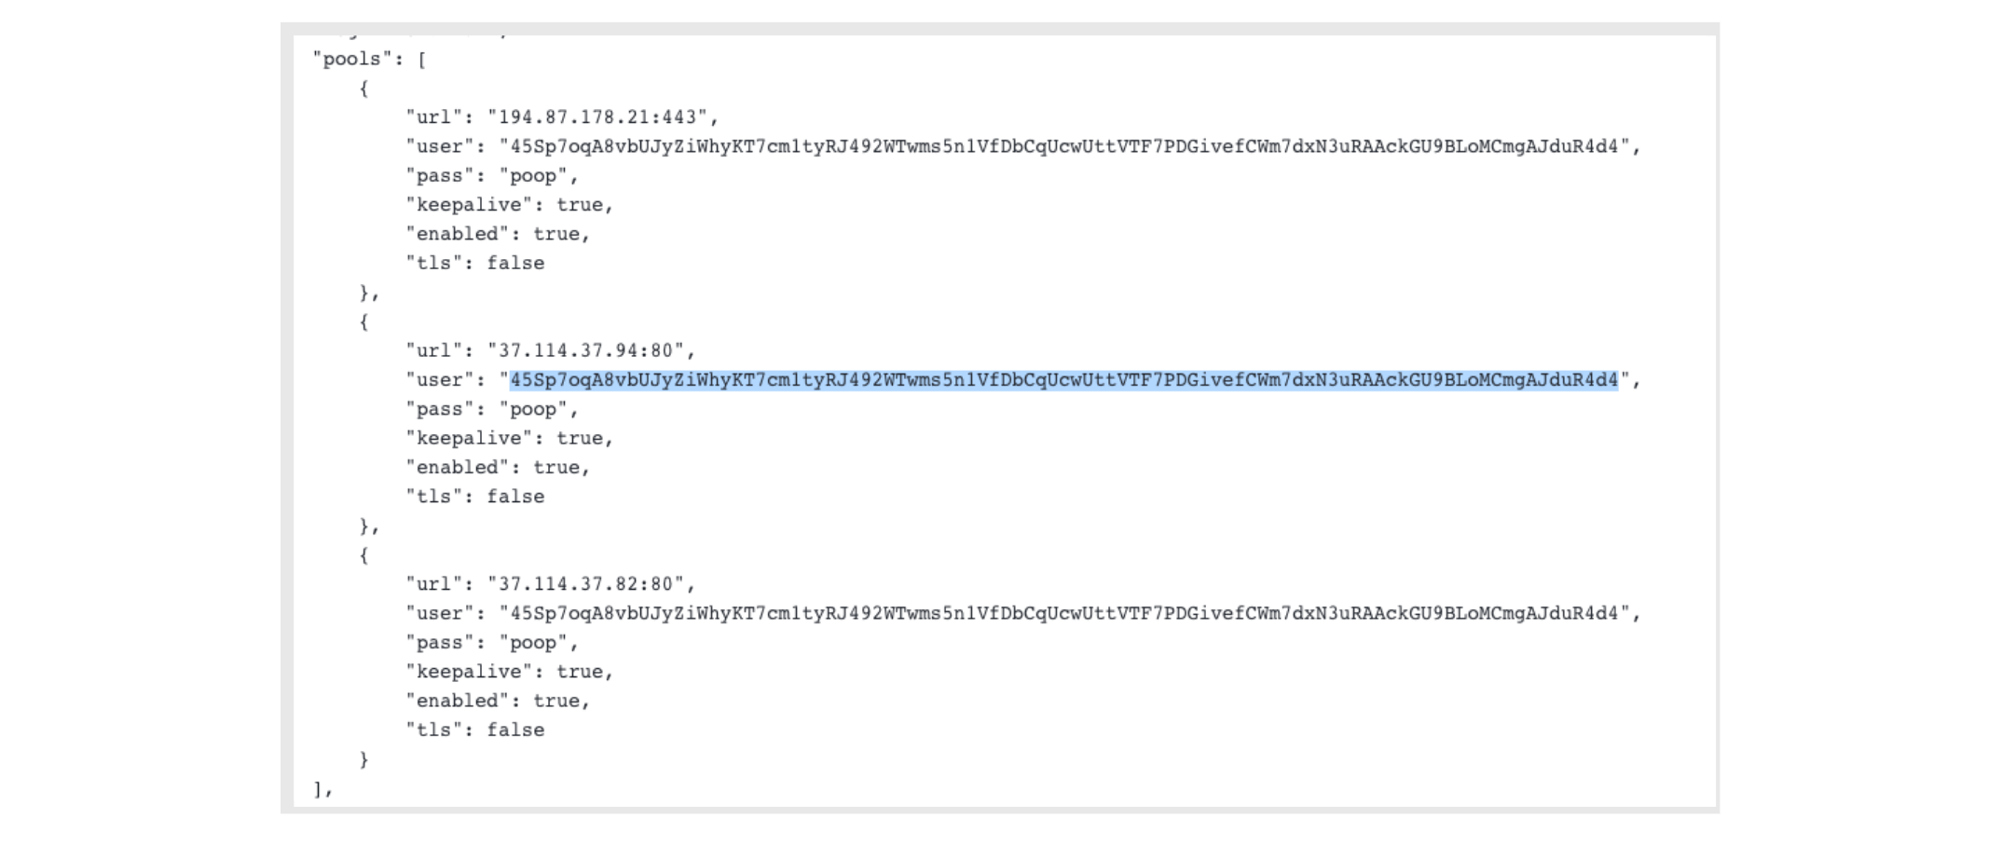Click the opening brace of the first pool

pyautogui.click(x=364, y=89)
